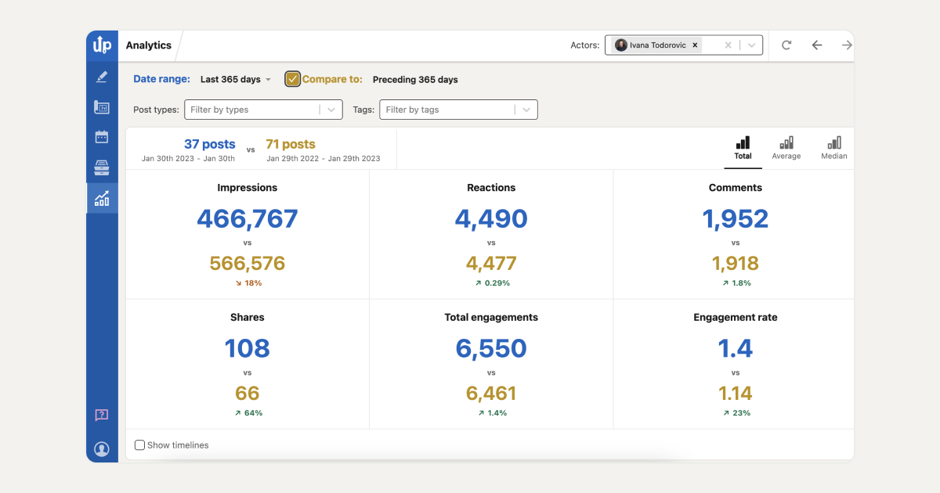Switch to the Median view tab
Image resolution: width=940 pixels, height=493 pixels.
tap(834, 148)
